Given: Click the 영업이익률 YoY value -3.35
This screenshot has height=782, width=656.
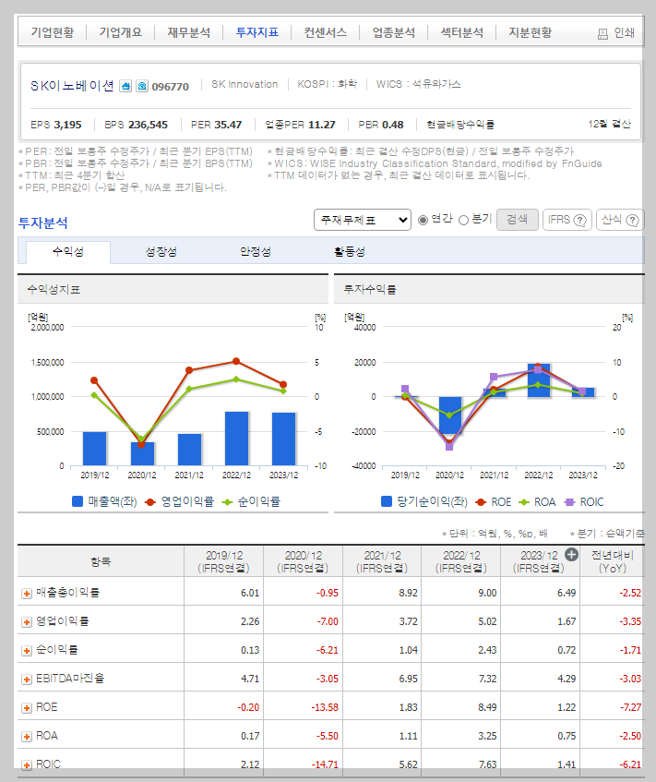Looking at the screenshot, I should click(630, 622).
